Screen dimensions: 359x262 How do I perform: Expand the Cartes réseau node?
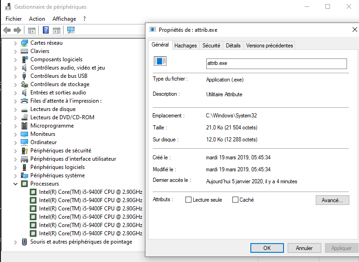[x=15, y=43]
